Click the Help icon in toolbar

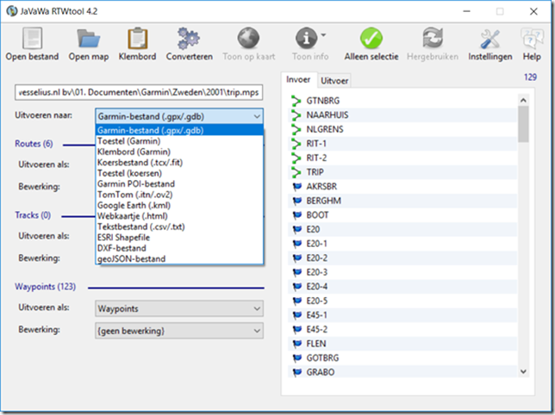(x=532, y=40)
